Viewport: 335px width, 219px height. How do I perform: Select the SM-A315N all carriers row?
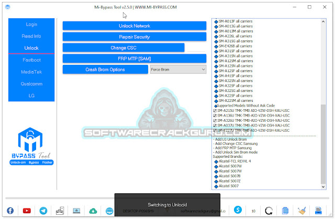click(x=233, y=56)
